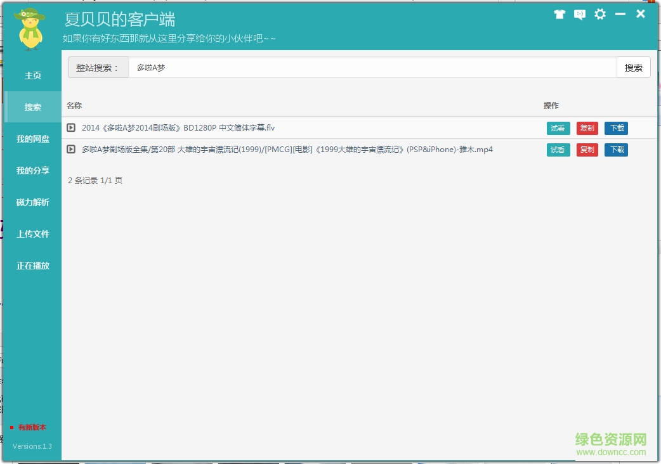This screenshot has height=464, width=661.
Task: Open the skin/theme shirt icon in title bar
Action: pyautogui.click(x=560, y=14)
